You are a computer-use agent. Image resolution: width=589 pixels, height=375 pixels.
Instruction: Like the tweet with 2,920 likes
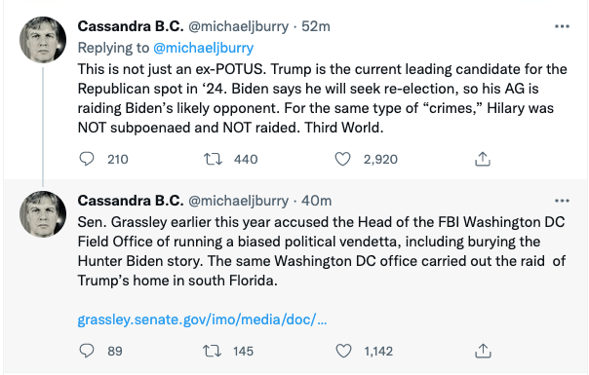click(342, 159)
